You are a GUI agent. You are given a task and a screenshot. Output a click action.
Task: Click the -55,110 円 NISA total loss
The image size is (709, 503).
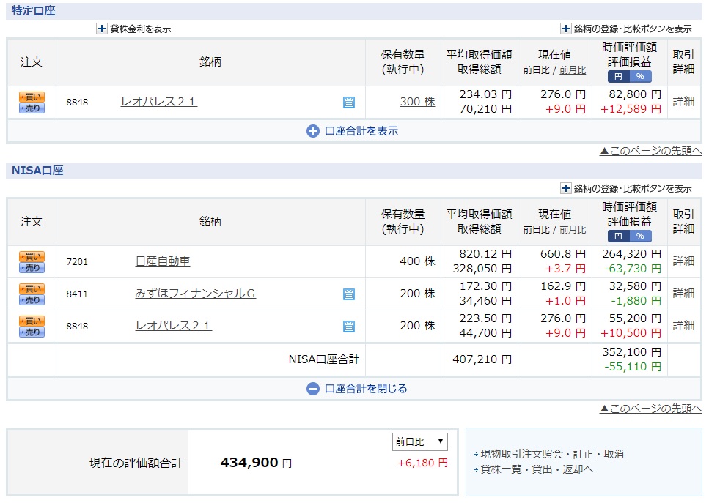click(x=633, y=367)
